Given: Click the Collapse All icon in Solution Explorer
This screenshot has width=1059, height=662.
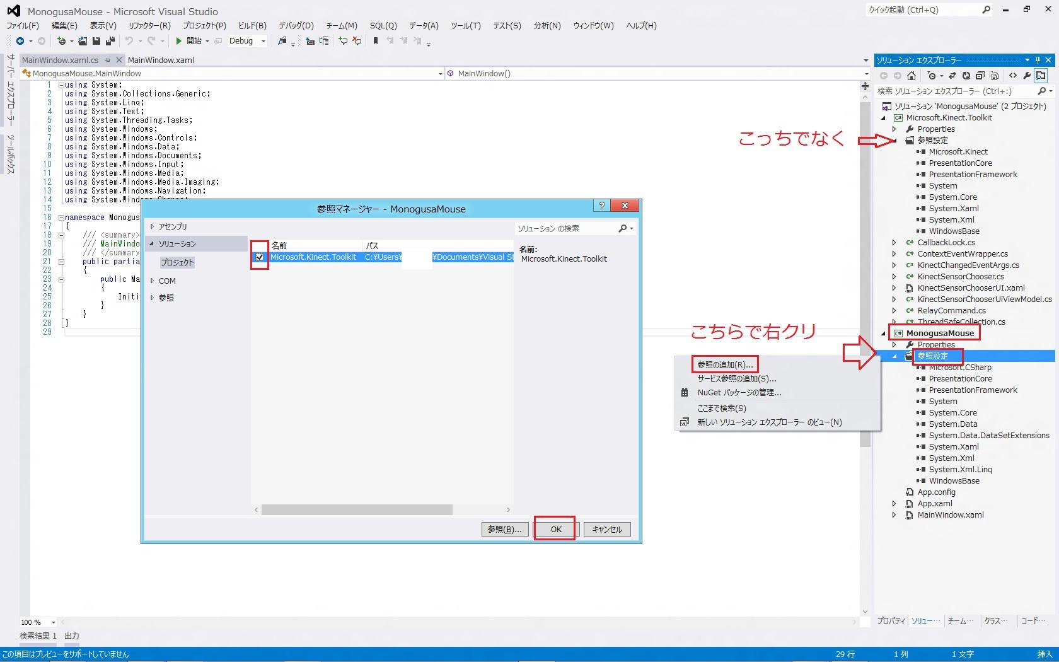Looking at the screenshot, I should pyautogui.click(x=980, y=76).
